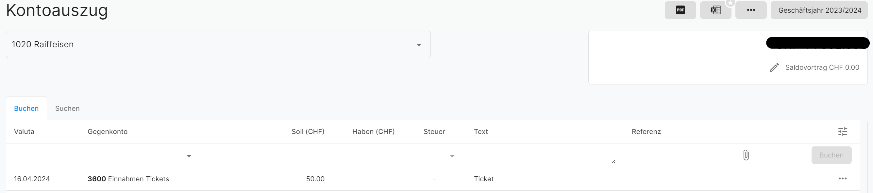Focus the Haben (CHF) amount field

point(367,157)
